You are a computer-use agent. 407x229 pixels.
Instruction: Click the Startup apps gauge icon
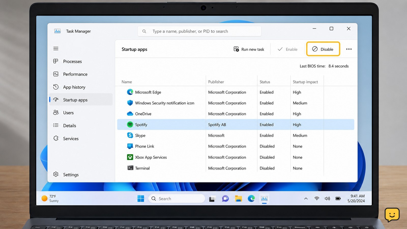coord(56,99)
